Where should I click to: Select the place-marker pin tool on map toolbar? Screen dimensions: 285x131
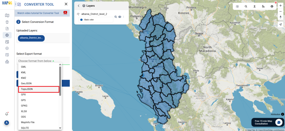click(255, 6)
